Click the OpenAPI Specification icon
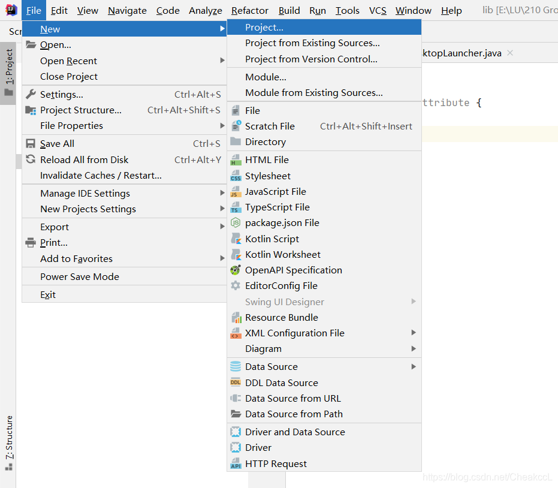 coord(236,270)
